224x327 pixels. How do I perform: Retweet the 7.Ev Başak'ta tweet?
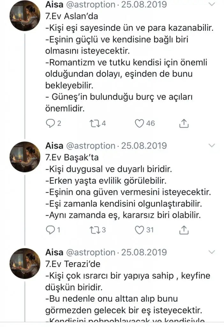click(94, 230)
